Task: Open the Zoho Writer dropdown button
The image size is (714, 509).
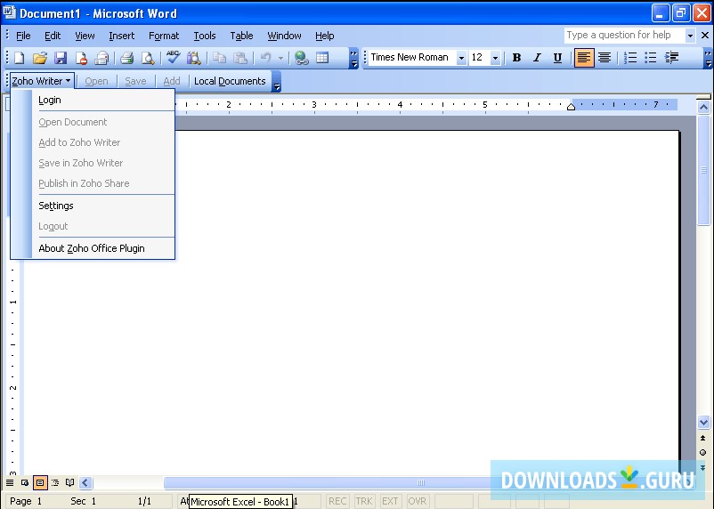Action: coord(42,81)
